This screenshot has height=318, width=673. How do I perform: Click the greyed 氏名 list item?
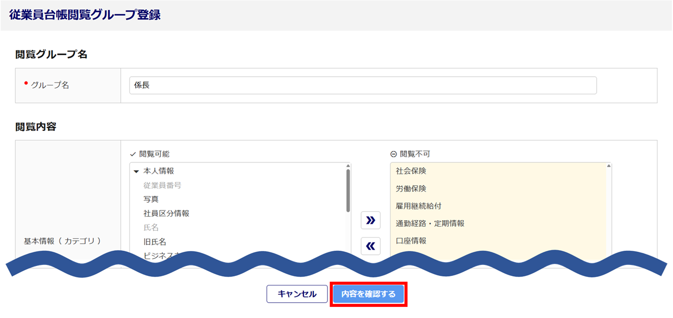(151, 228)
